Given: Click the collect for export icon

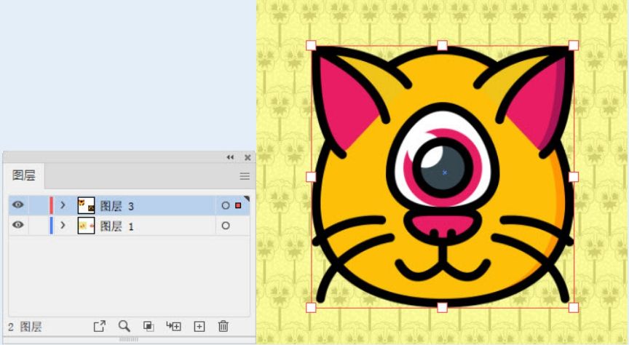Looking at the screenshot, I should pyautogui.click(x=100, y=326).
